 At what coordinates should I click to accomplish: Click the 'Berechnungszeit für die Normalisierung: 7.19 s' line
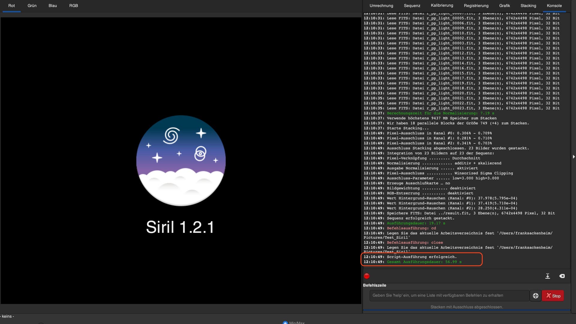point(429,113)
